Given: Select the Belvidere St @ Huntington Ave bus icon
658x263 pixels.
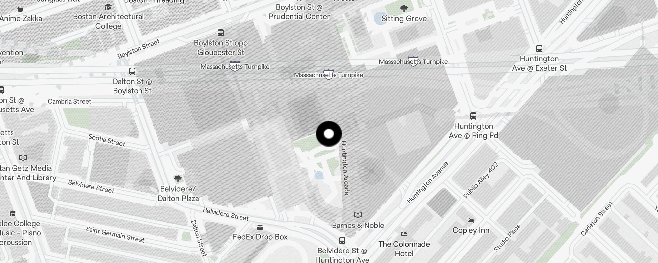Looking at the screenshot, I should pos(342,241).
